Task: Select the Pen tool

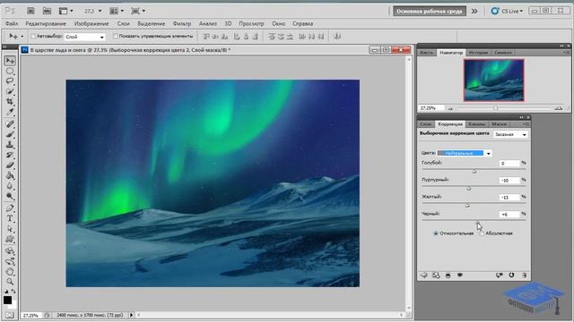Action: (10, 208)
